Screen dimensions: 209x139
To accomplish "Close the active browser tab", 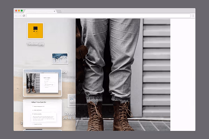I will pos(55,11).
